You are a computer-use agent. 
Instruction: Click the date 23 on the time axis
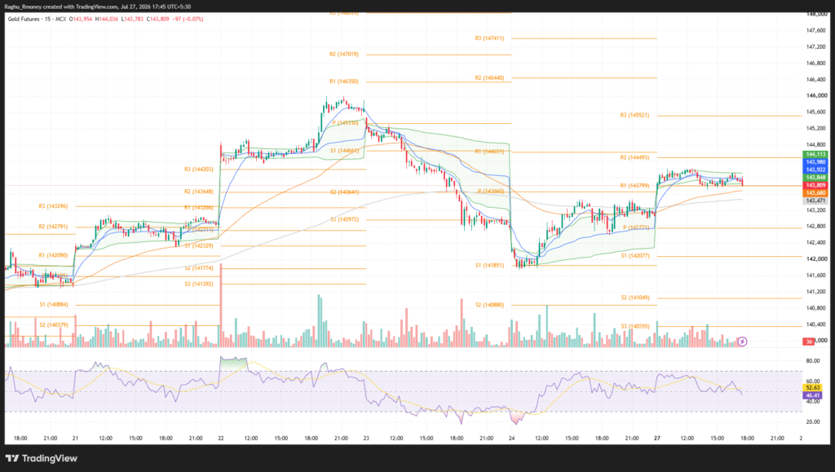[366, 439]
